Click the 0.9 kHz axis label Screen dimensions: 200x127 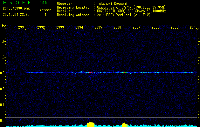point(3,73)
